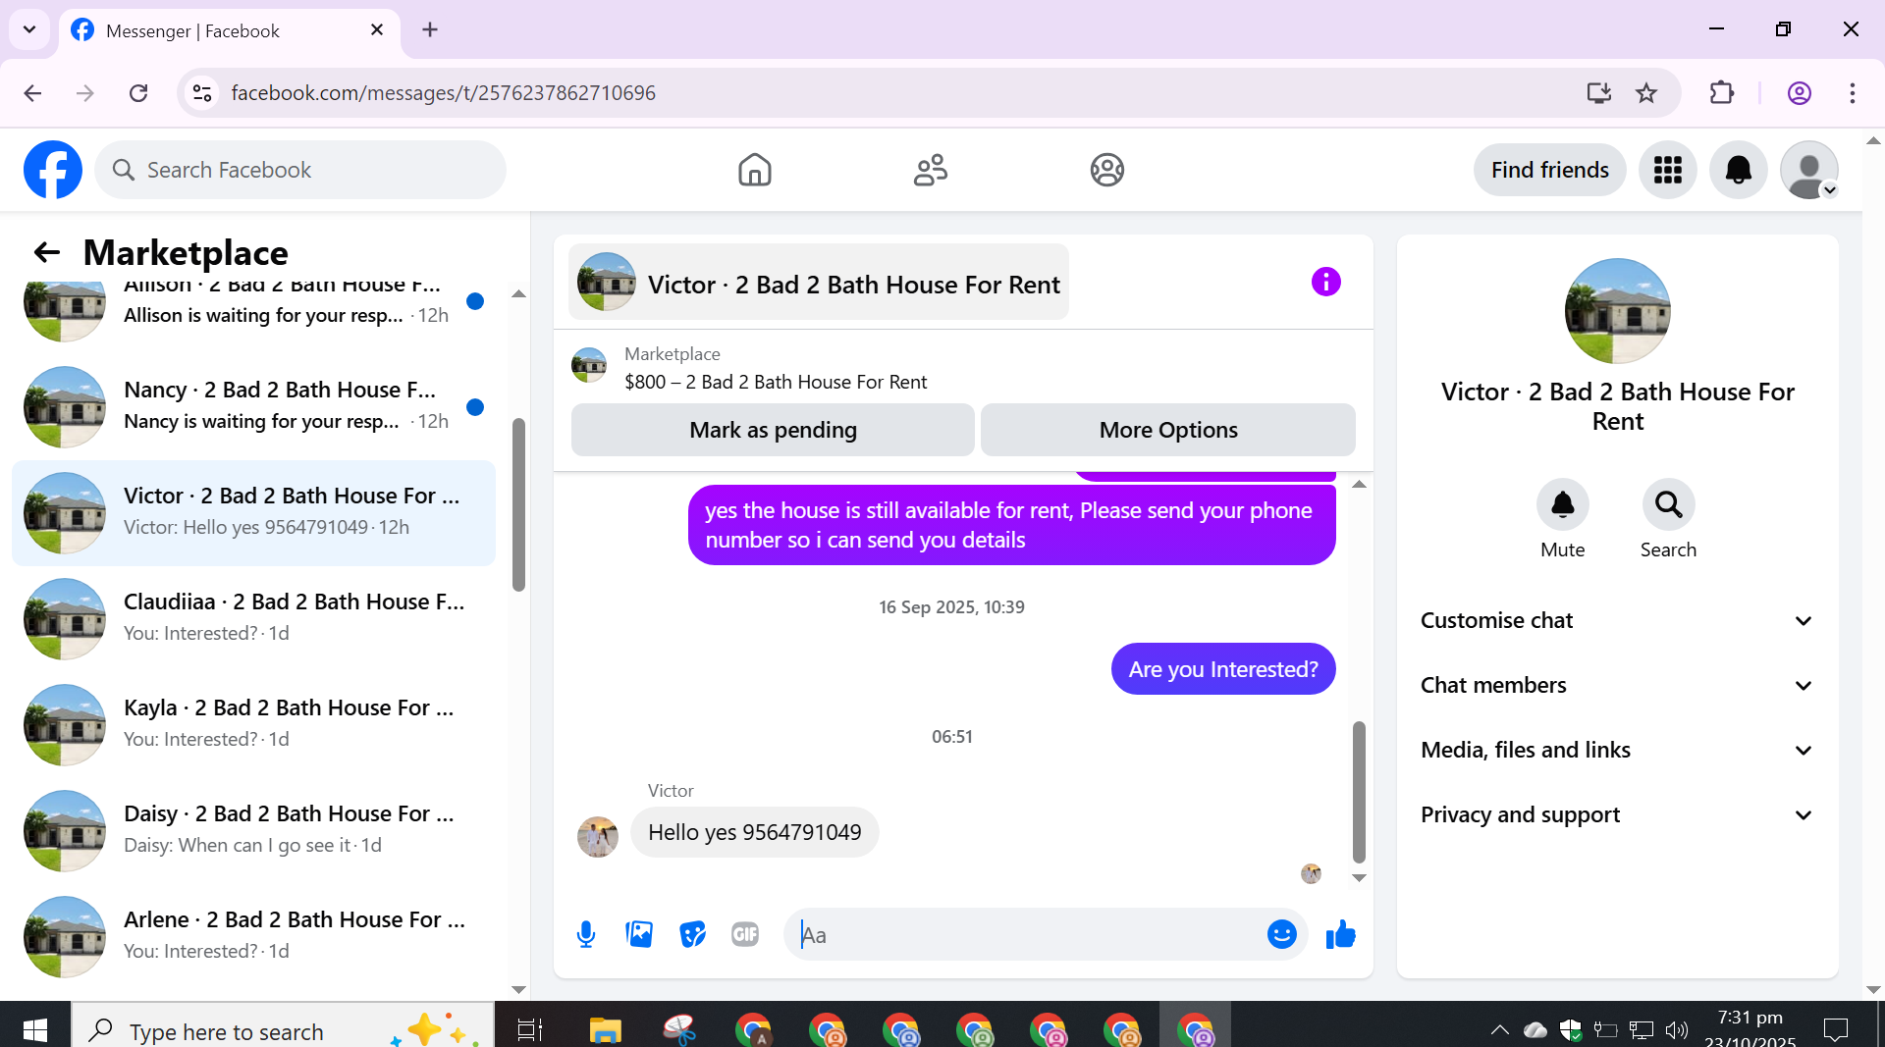Screen dimensions: 1885x1047
Task: Open Claudiiaa conversation in list
Action: (253, 618)
